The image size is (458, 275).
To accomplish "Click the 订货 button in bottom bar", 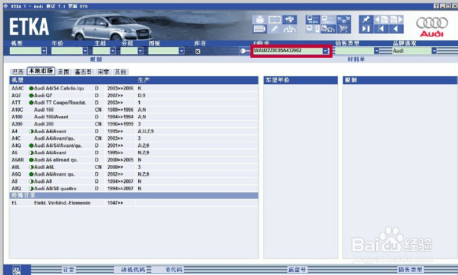I will click(x=69, y=269).
